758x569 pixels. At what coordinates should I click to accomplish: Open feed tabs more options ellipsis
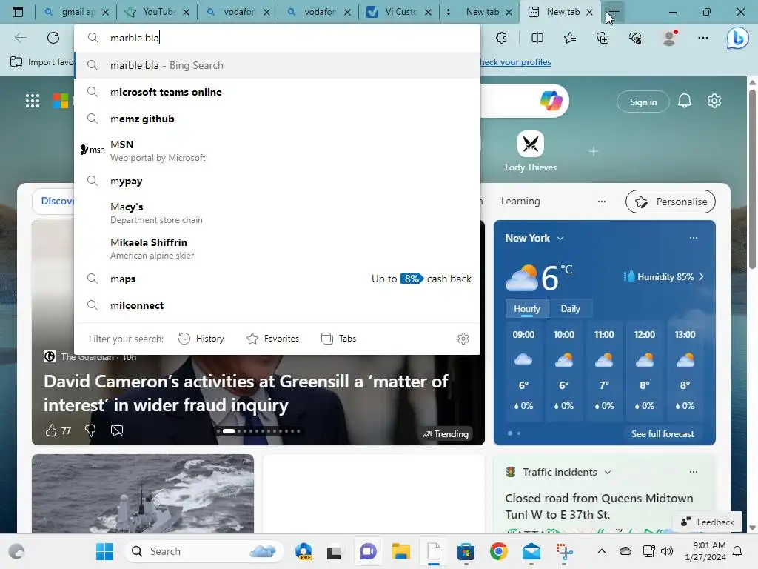point(601,202)
